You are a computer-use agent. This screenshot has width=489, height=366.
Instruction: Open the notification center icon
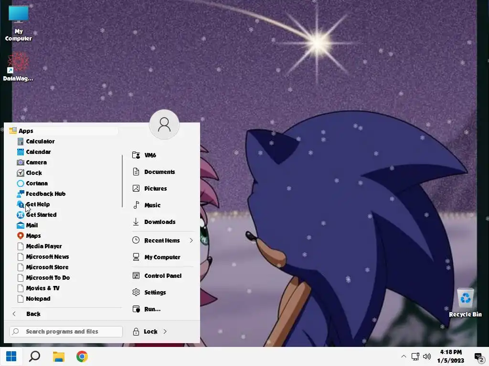478,357
